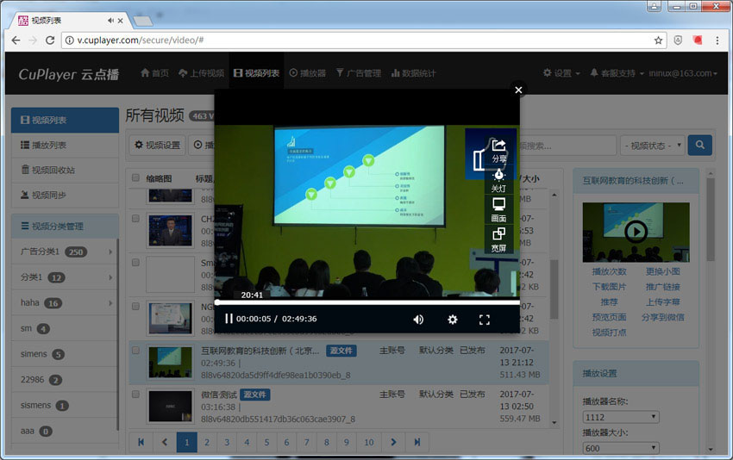
Task: Click the 更换小图 link
Action: [x=663, y=271]
